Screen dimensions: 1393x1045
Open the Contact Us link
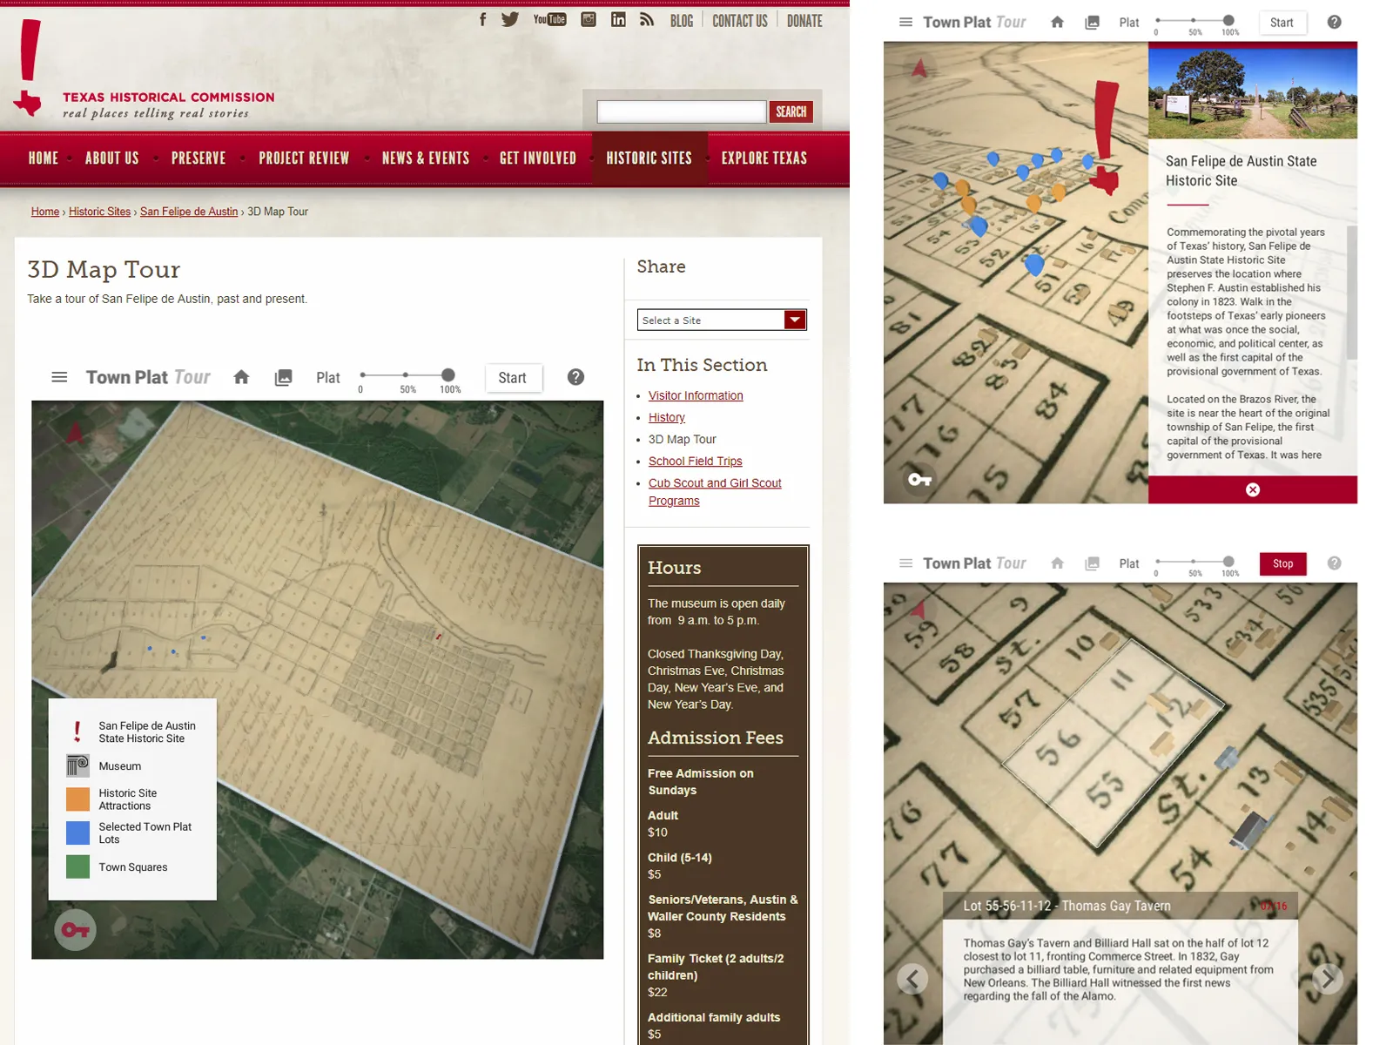tap(740, 20)
